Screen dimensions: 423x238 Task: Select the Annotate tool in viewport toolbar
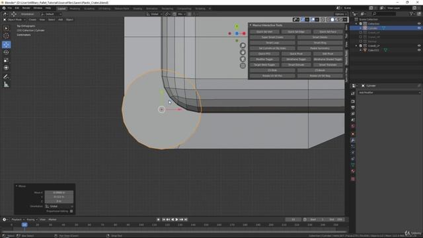pos(6,77)
